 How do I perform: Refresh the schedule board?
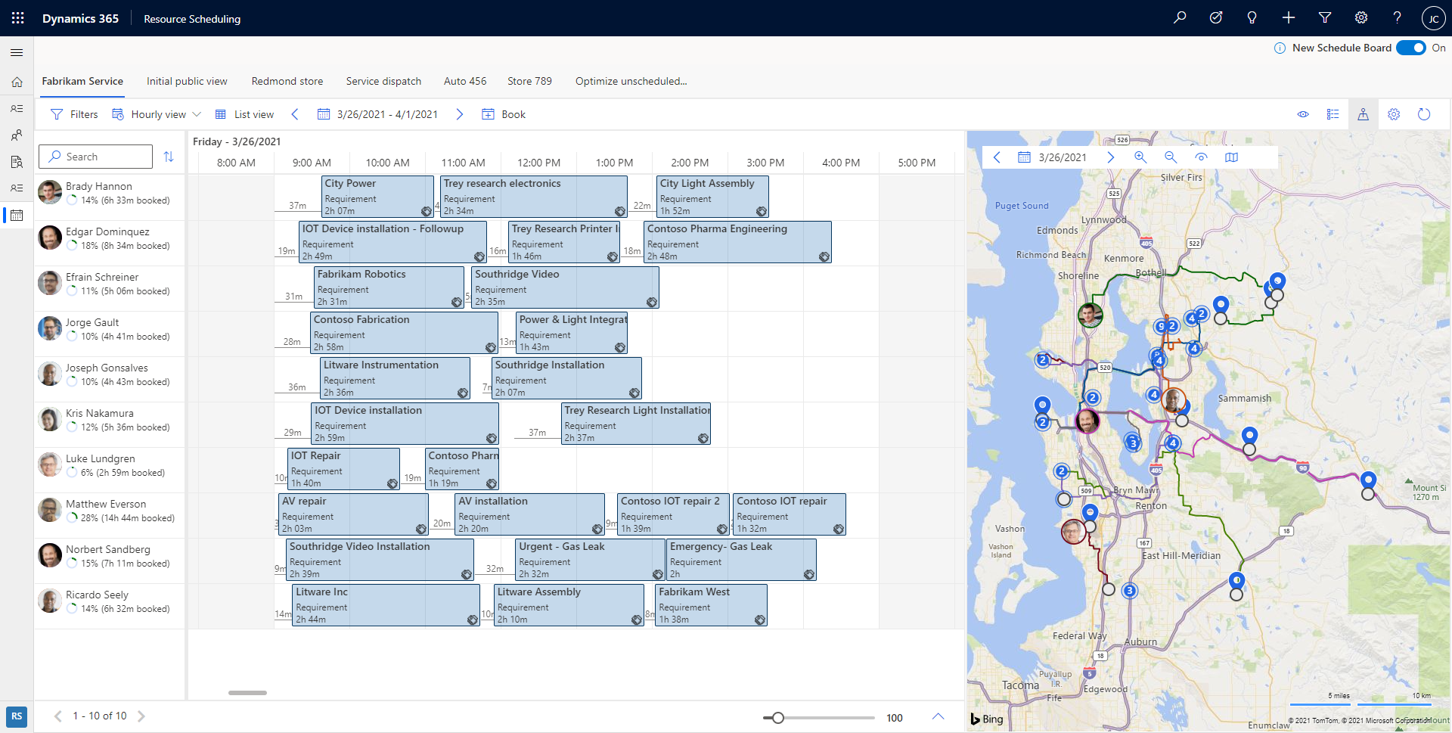tap(1425, 114)
